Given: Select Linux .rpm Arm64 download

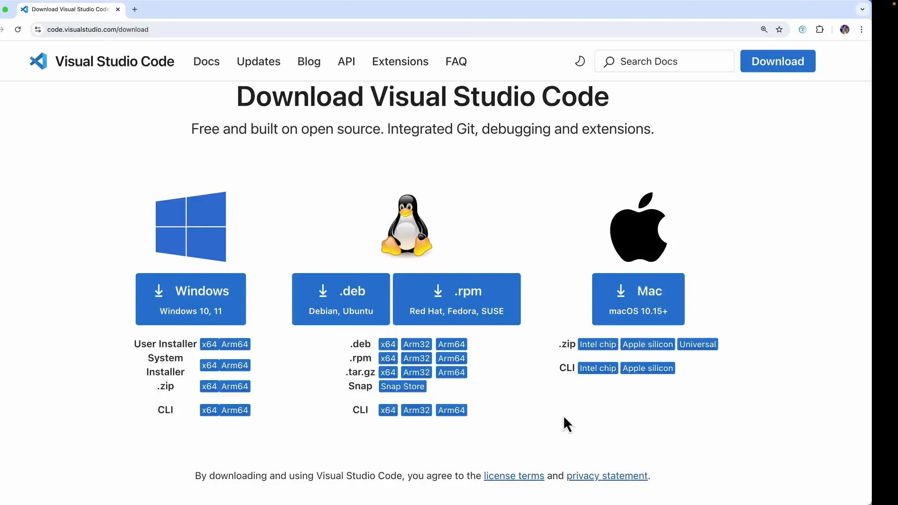Looking at the screenshot, I should point(451,358).
